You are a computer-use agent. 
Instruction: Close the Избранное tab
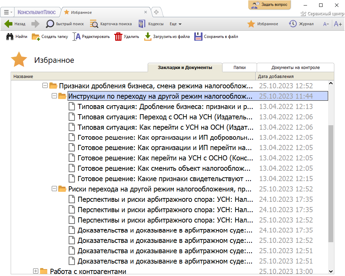click(x=146, y=12)
